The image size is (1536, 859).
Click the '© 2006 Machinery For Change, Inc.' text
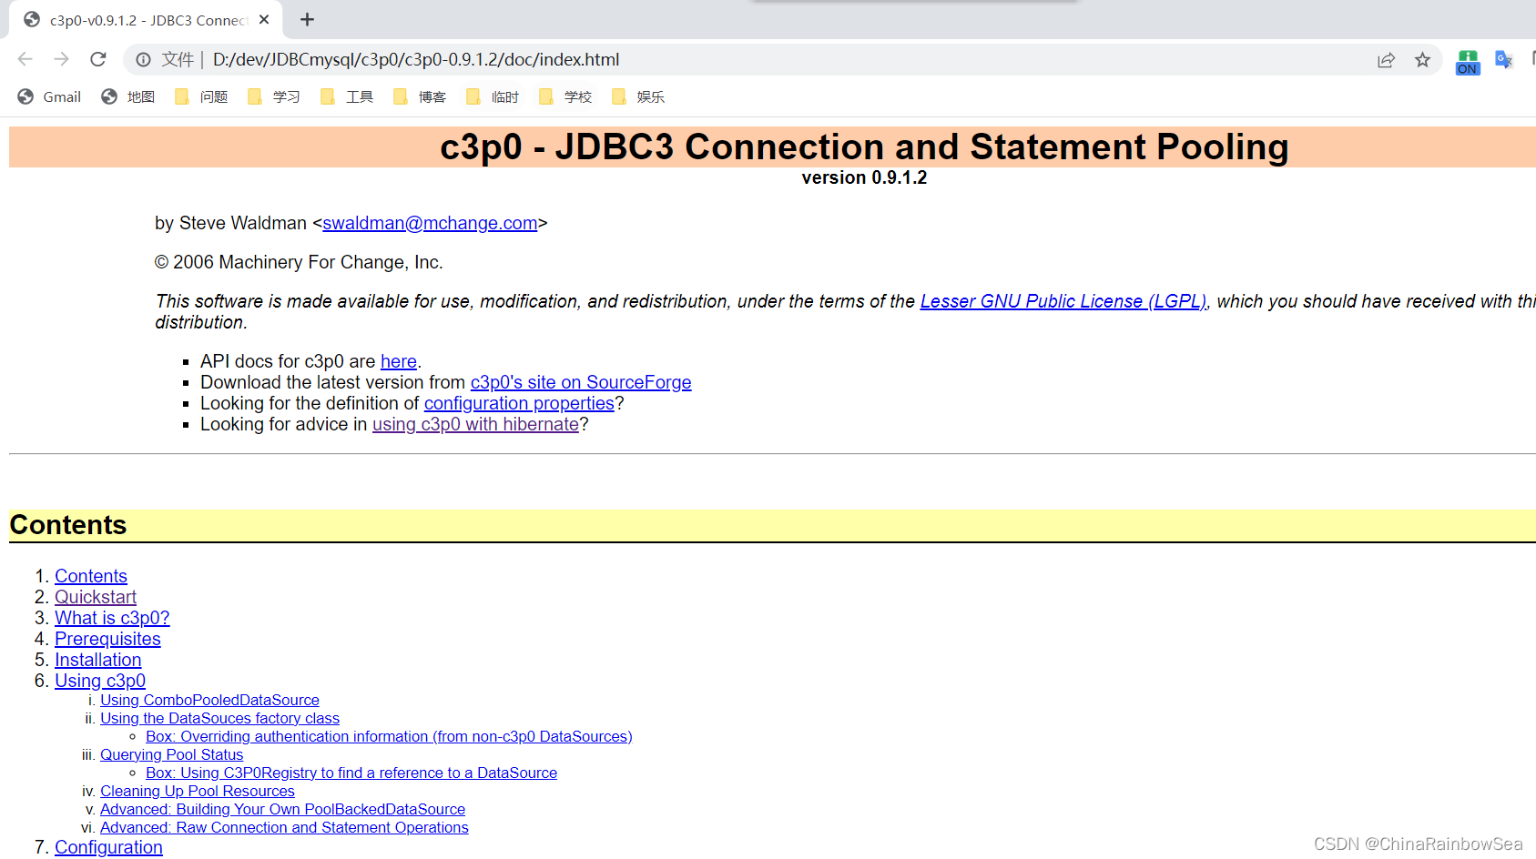point(299,262)
